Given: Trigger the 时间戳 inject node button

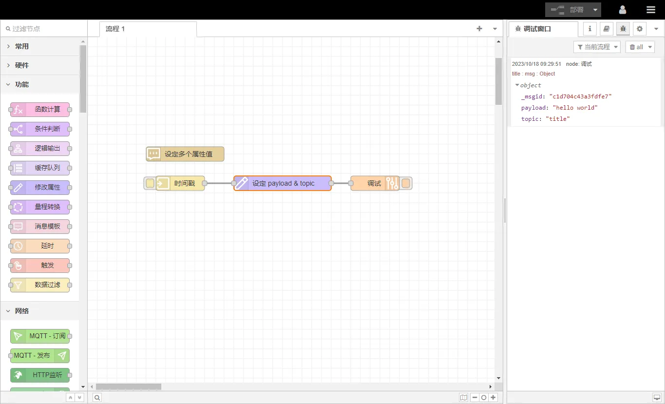Looking at the screenshot, I should tap(150, 183).
